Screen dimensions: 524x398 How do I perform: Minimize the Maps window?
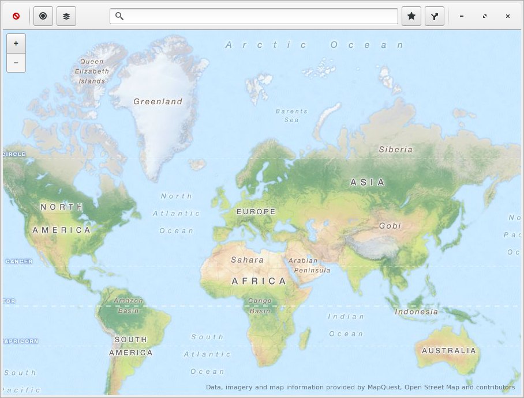[x=462, y=16]
